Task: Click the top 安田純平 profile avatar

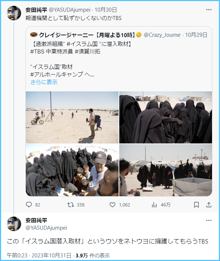Action: pos(14,13)
